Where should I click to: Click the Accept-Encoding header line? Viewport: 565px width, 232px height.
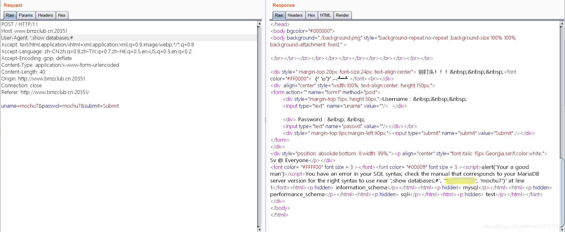click(37, 58)
